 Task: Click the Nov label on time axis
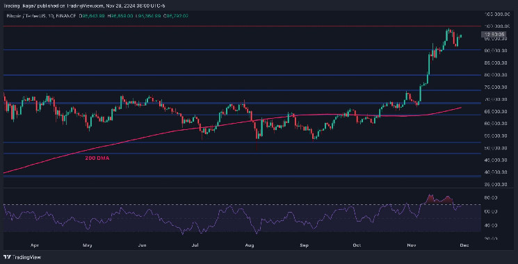pos(412,245)
